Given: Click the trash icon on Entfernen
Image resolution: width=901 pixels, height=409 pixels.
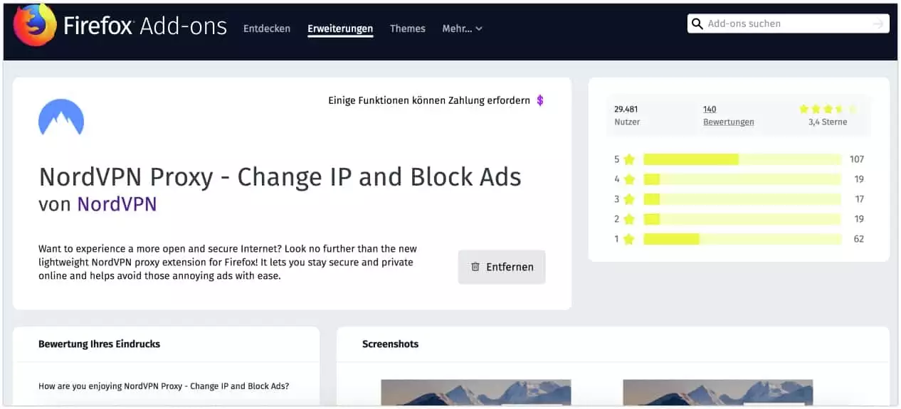Looking at the screenshot, I should click(x=475, y=267).
